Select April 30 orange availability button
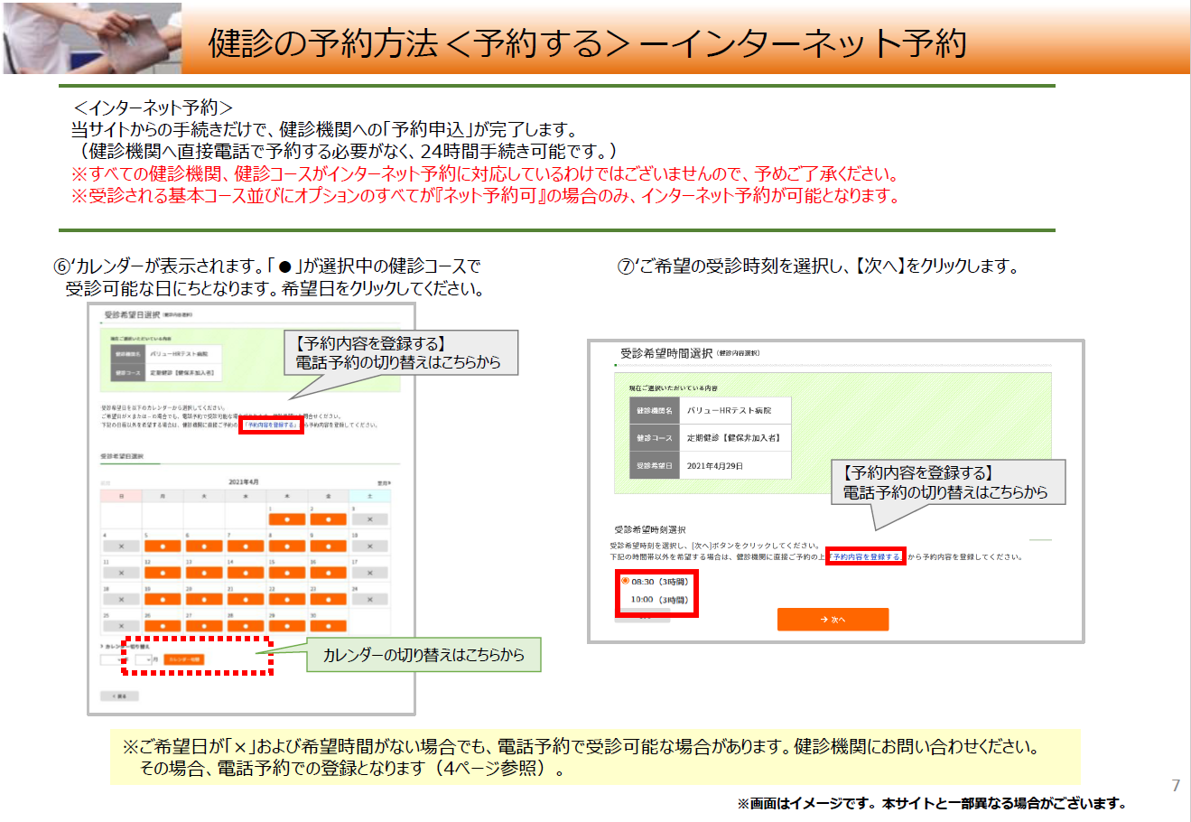The image size is (1191, 822). click(328, 625)
